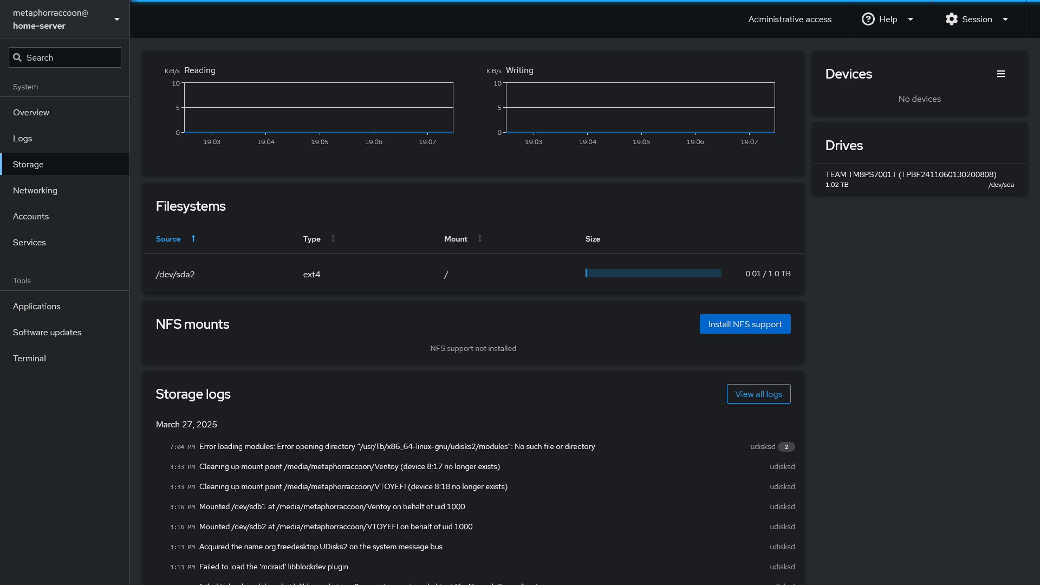Click Administrative access button

790,19
